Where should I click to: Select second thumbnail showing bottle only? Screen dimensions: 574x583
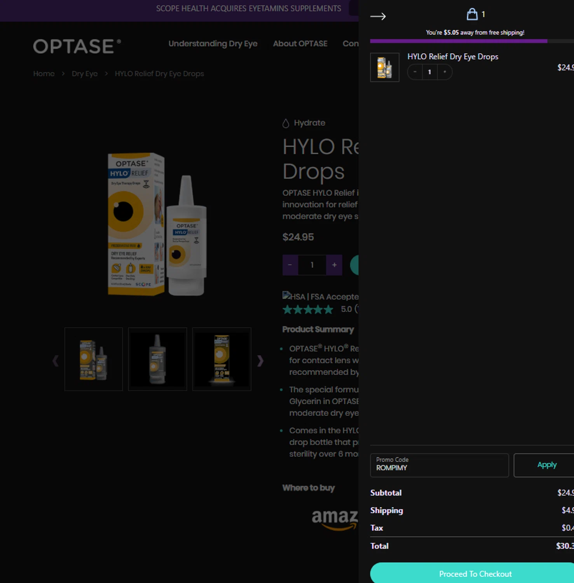tap(157, 359)
